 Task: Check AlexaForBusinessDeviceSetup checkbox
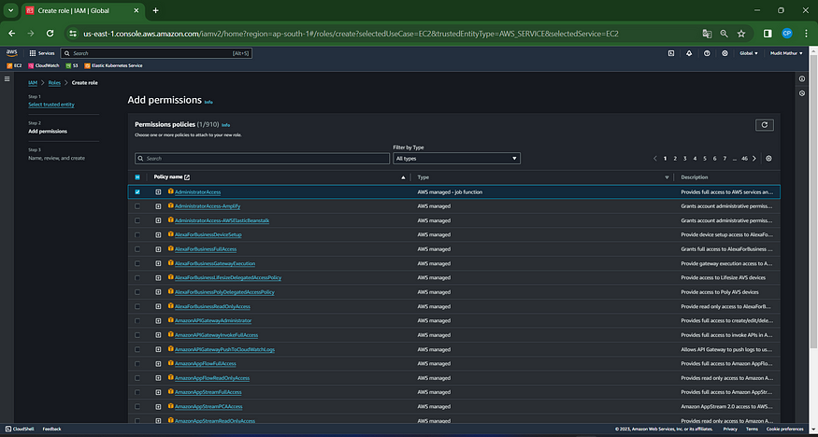[x=137, y=235]
